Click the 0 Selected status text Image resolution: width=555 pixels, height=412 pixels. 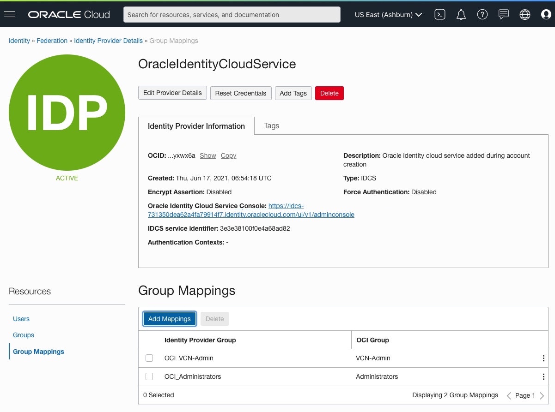click(159, 395)
